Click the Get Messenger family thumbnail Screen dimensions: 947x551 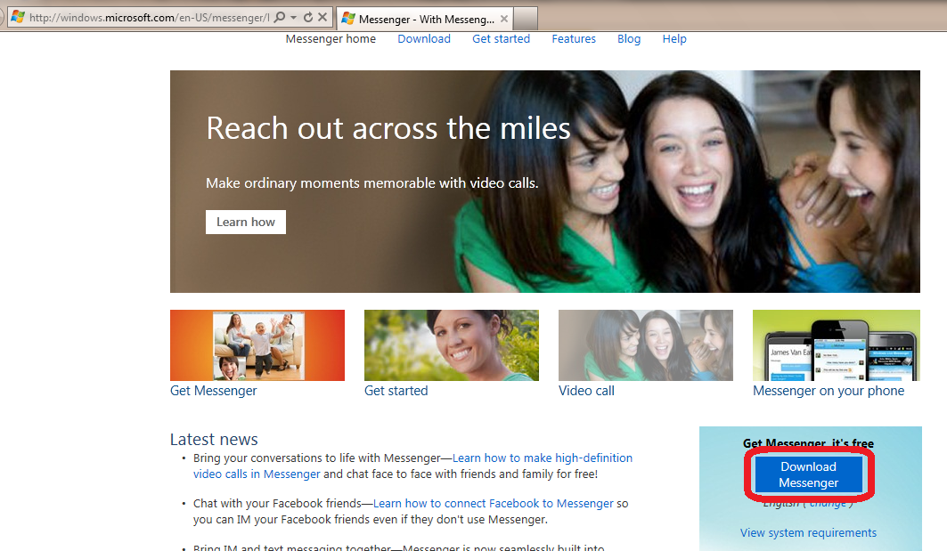257,345
